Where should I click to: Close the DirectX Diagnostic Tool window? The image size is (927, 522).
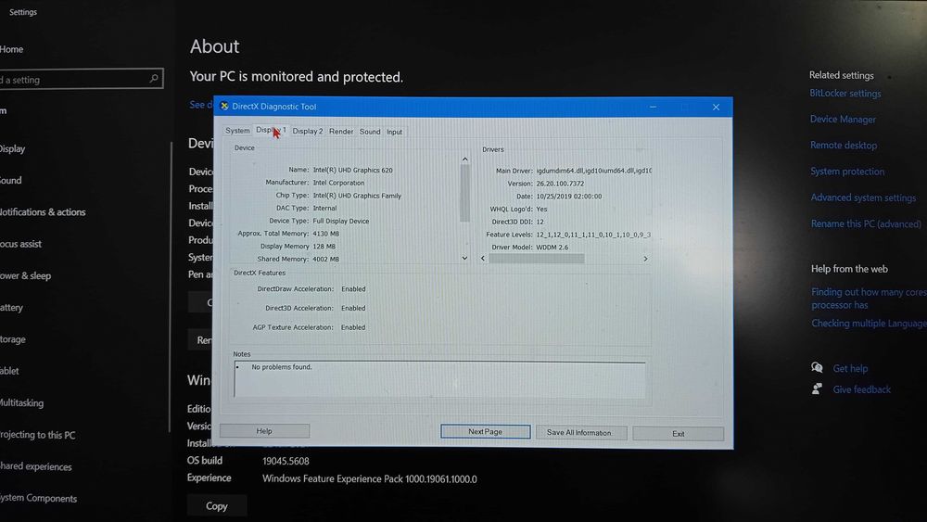(716, 107)
